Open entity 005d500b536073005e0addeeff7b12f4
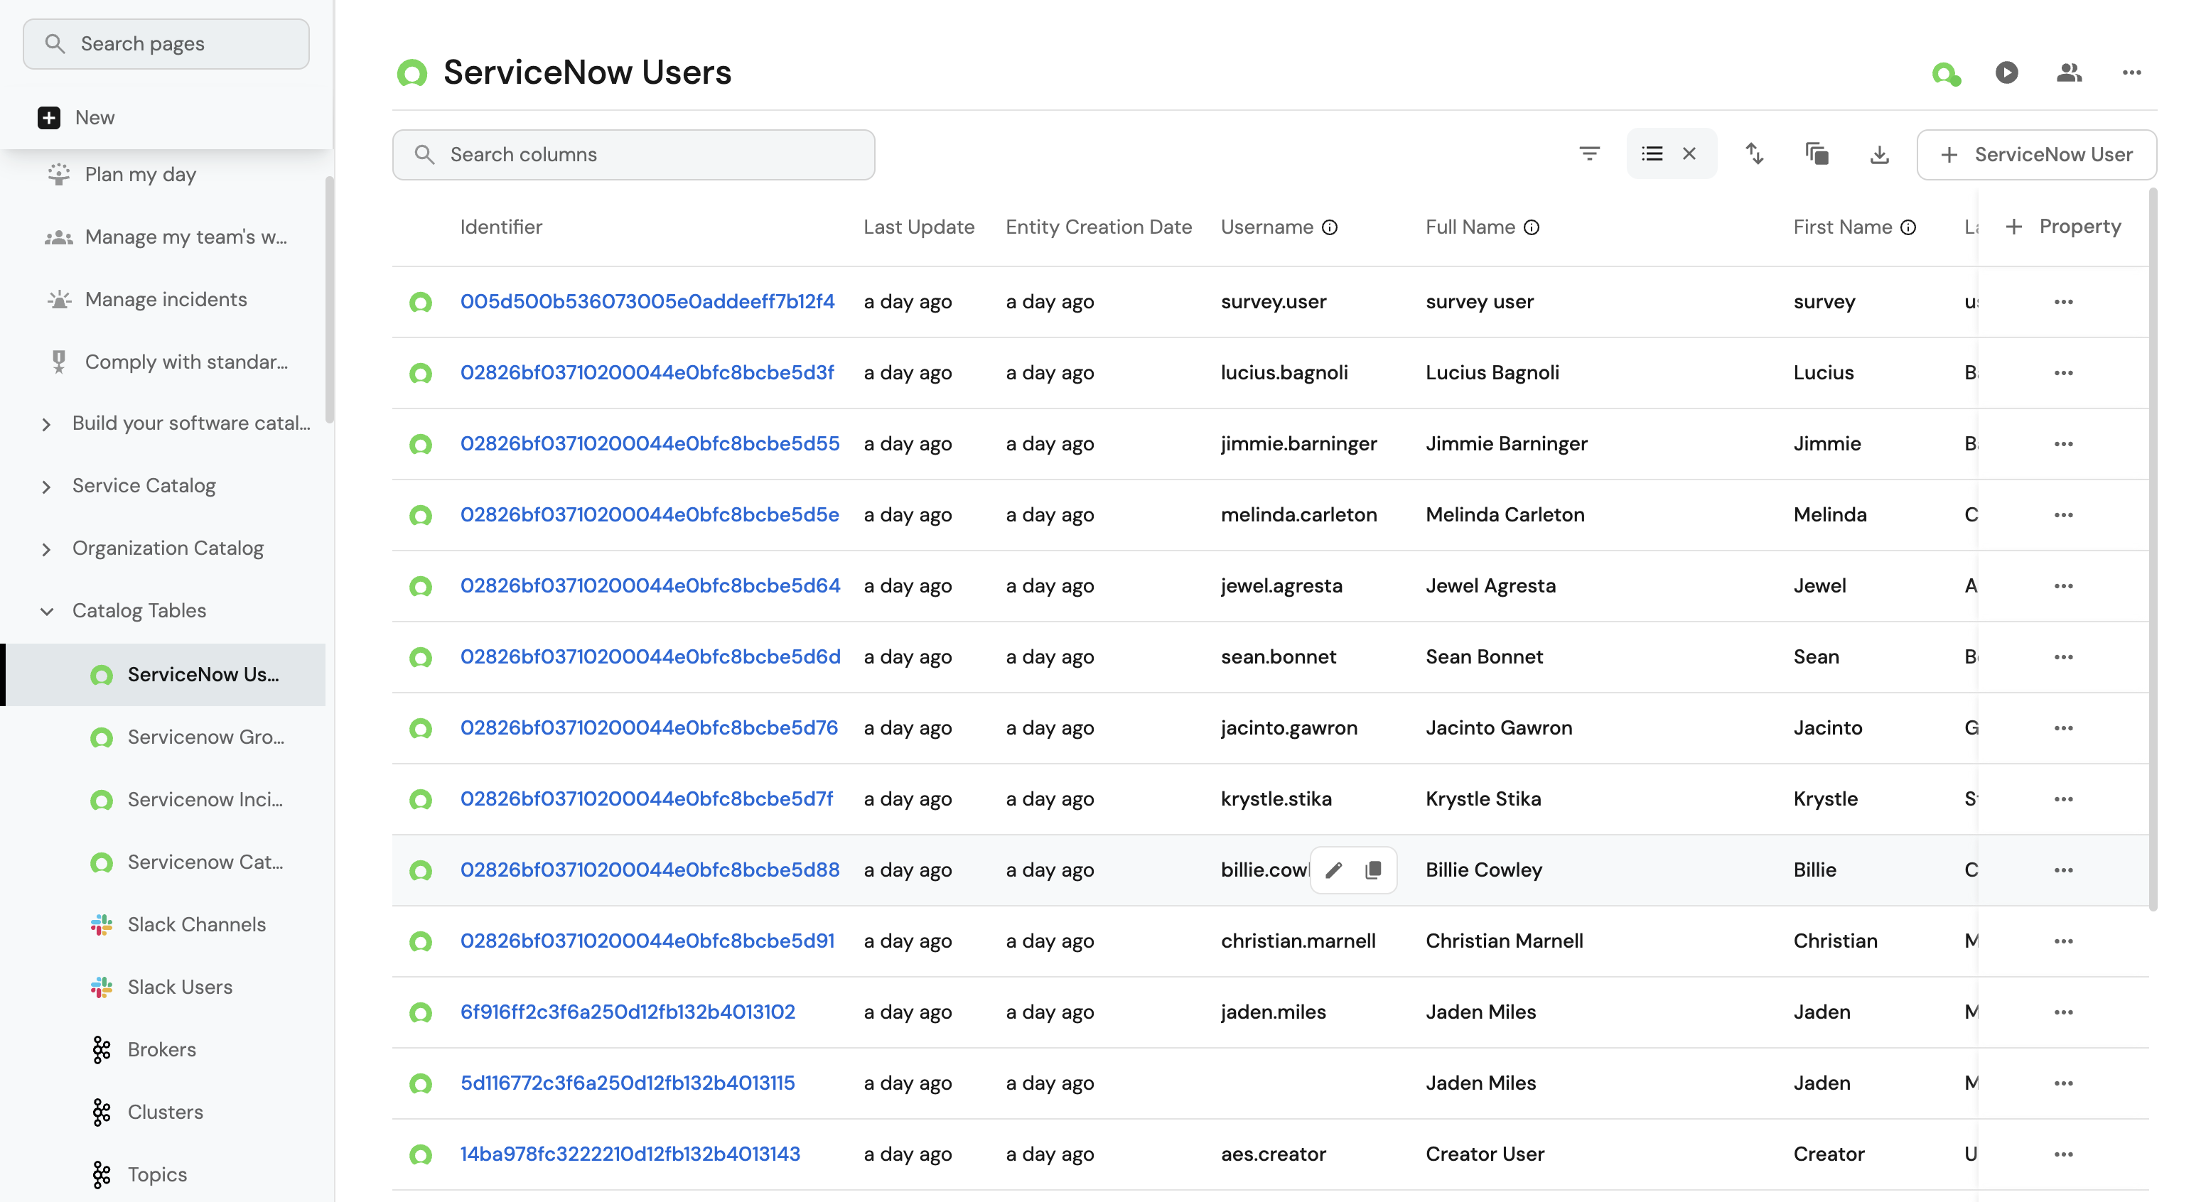This screenshot has width=2206, height=1202. (647, 301)
